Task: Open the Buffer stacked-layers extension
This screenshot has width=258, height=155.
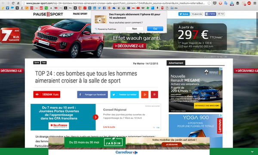Action: pyautogui.click(x=238, y=3)
